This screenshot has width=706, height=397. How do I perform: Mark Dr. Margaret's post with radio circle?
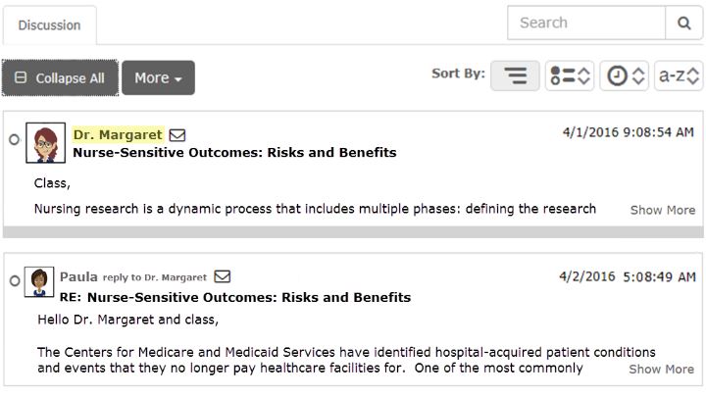click(15, 139)
